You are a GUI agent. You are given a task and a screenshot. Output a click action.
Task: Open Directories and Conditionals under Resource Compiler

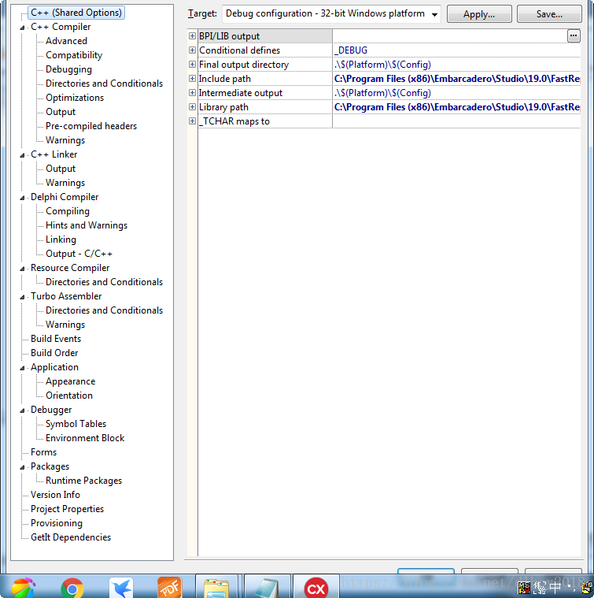point(104,282)
